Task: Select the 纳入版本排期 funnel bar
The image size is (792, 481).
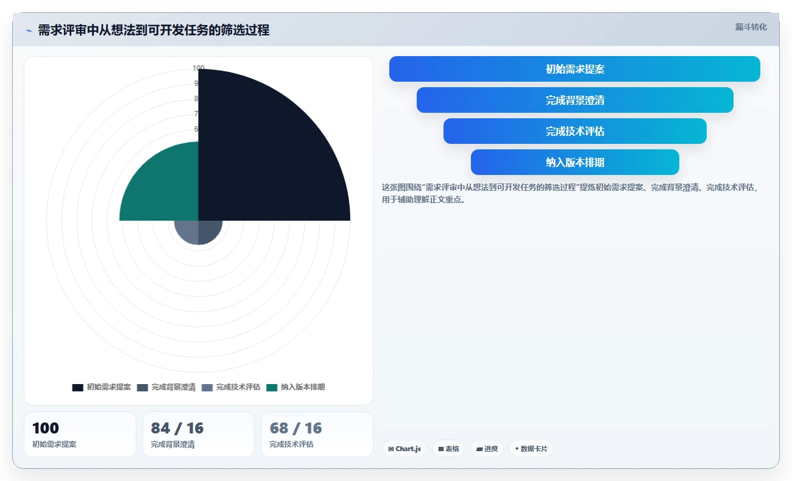Action: pos(575,162)
